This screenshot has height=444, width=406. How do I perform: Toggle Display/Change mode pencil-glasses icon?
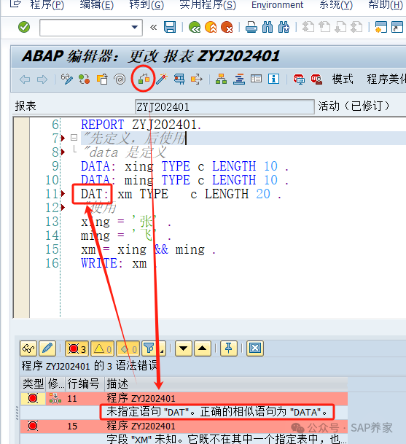[x=67, y=79]
